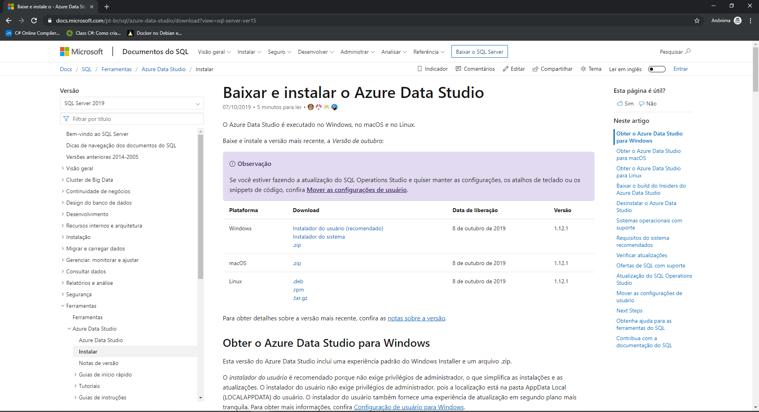The height and width of the screenshot is (412, 759).
Task: Open Instalador do usuário (recomendado) link
Action: [338, 228]
